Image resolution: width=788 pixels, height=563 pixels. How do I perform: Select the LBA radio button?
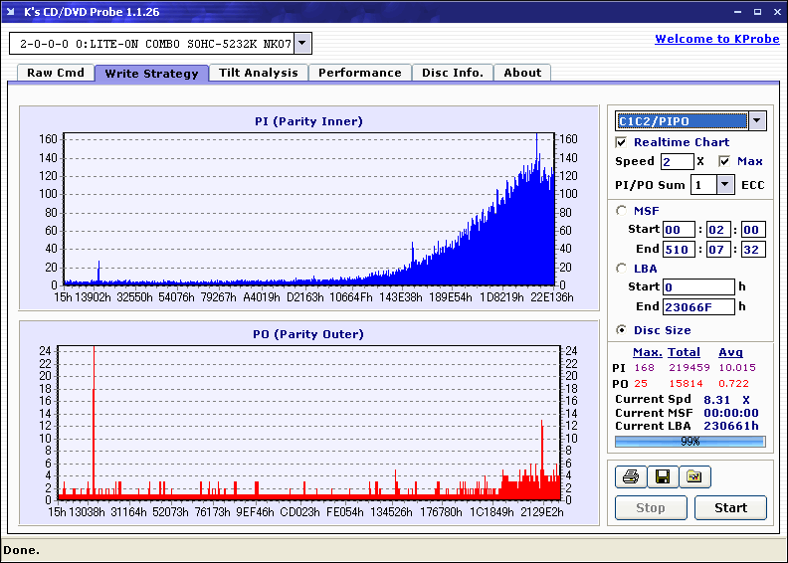click(622, 269)
